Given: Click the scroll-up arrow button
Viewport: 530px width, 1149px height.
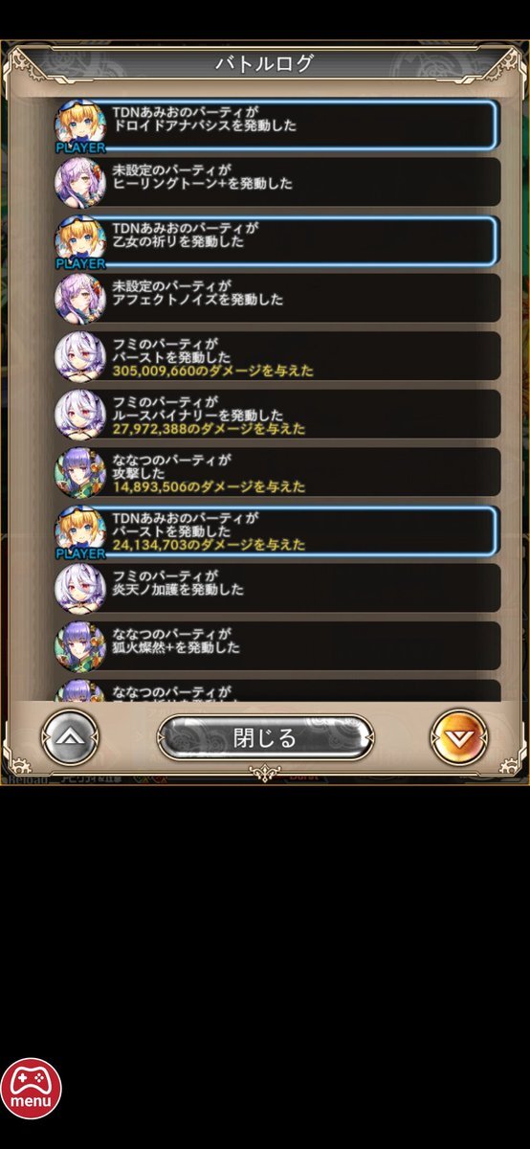Looking at the screenshot, I should coord(71,737).
